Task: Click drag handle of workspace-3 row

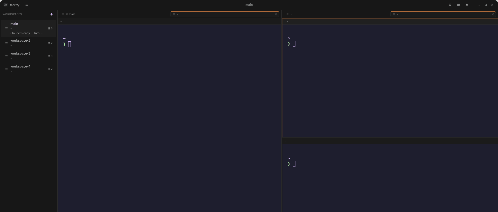Action: 6,56
